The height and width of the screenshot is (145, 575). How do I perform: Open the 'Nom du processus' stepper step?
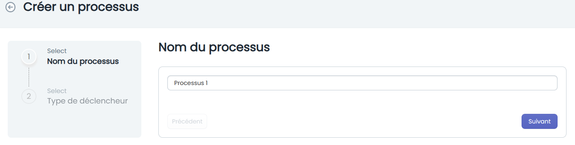83,61
